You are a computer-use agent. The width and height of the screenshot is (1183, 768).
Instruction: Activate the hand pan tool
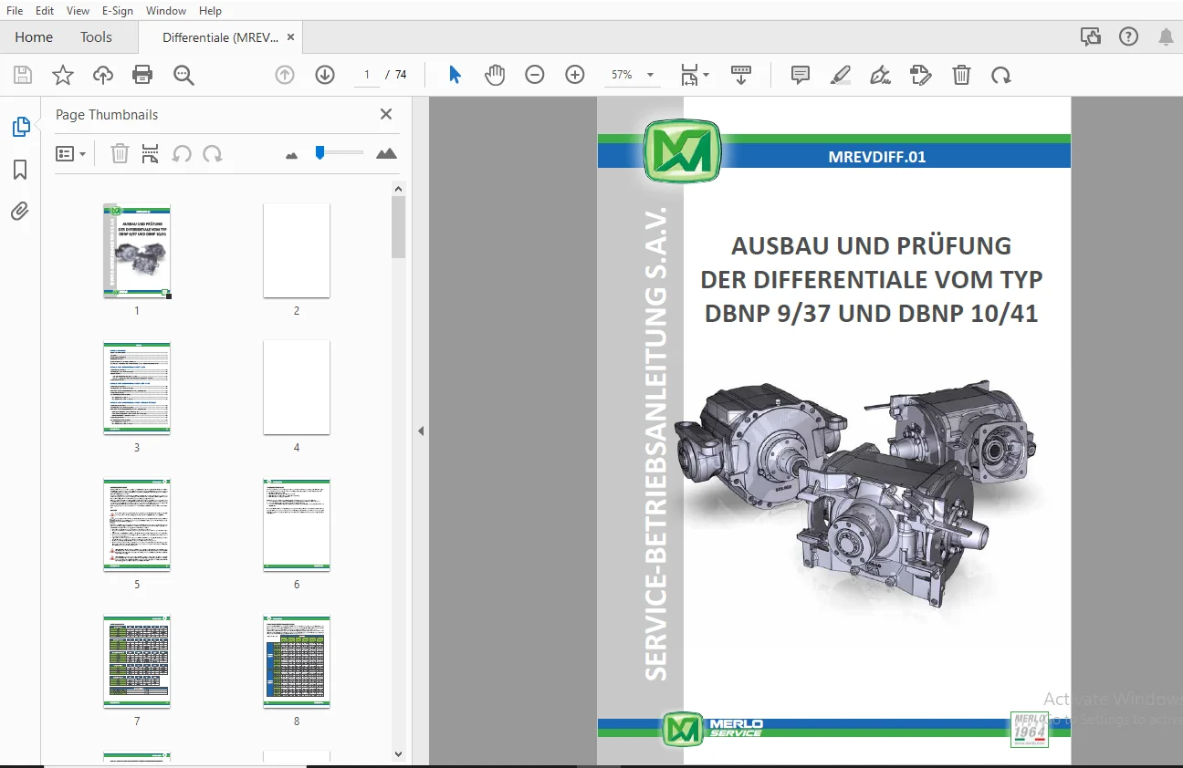tap(494, 76)
